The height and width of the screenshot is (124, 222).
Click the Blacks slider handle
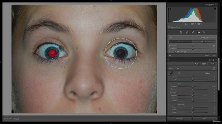pos(193,101)
